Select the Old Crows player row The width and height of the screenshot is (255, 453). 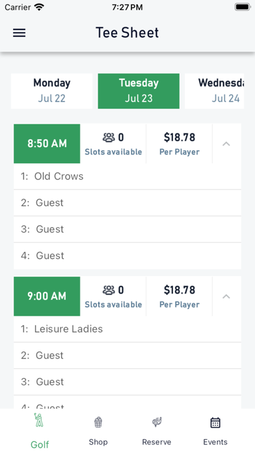tap(127, 176)
